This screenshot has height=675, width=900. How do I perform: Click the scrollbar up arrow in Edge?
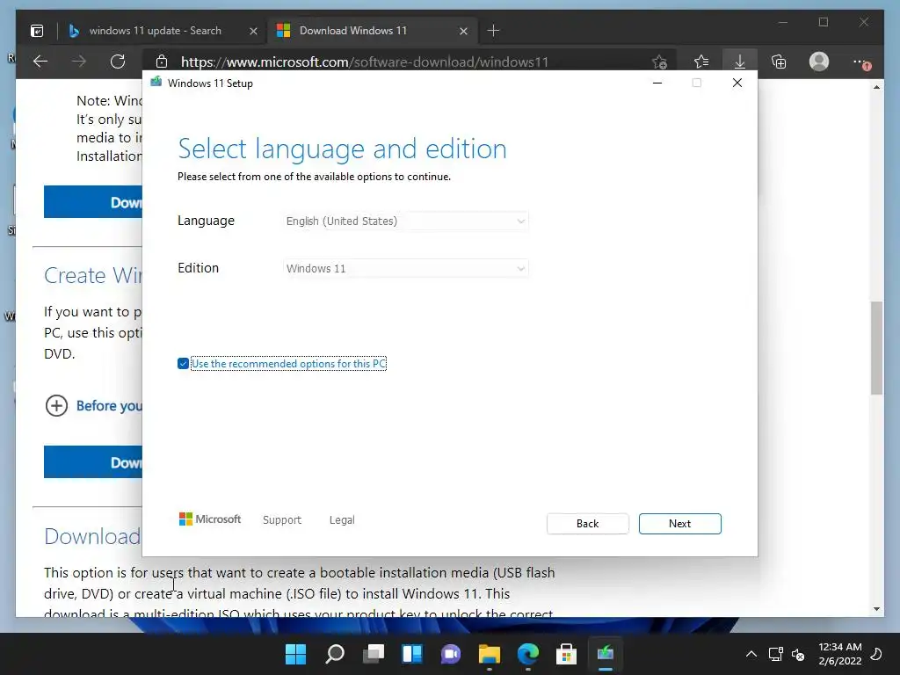coord(876,87)
